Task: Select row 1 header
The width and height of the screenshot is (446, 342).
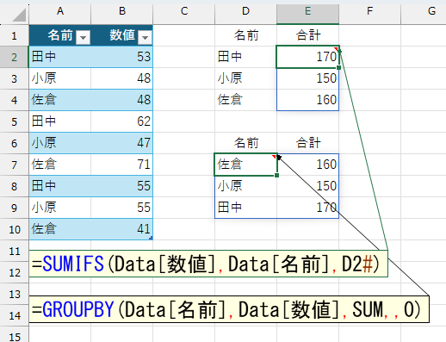Action: pos(14,35)
